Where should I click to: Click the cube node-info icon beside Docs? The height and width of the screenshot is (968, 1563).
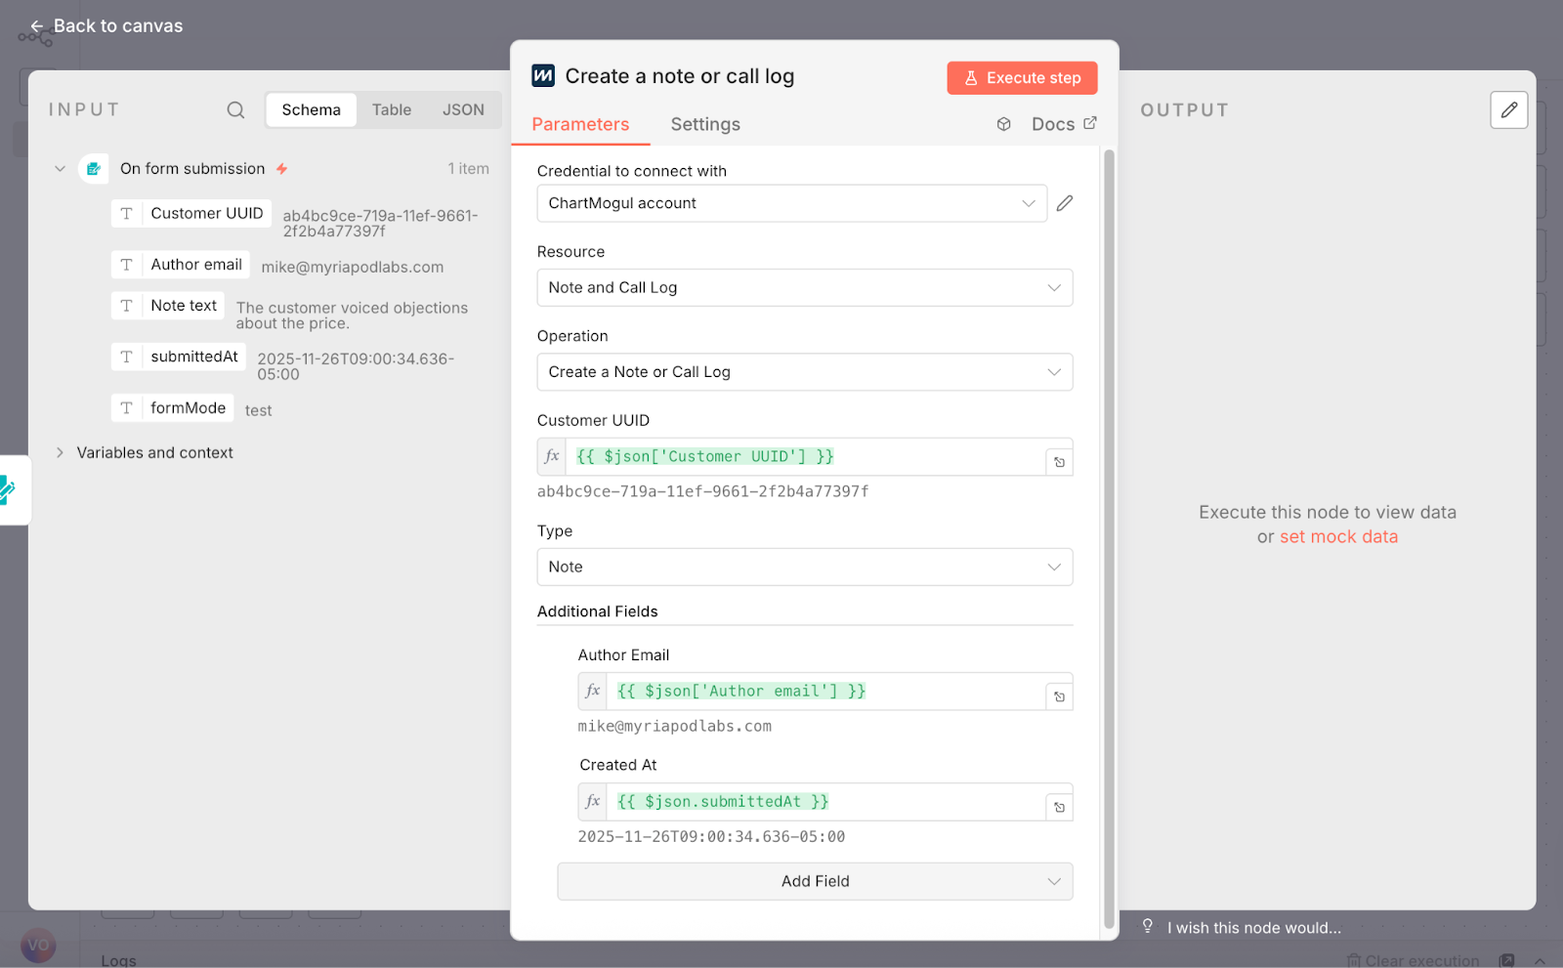(x=1003, y=124)
